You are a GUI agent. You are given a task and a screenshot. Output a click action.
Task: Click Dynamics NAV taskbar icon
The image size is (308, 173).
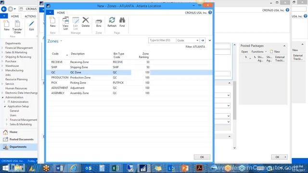[143, 168]
